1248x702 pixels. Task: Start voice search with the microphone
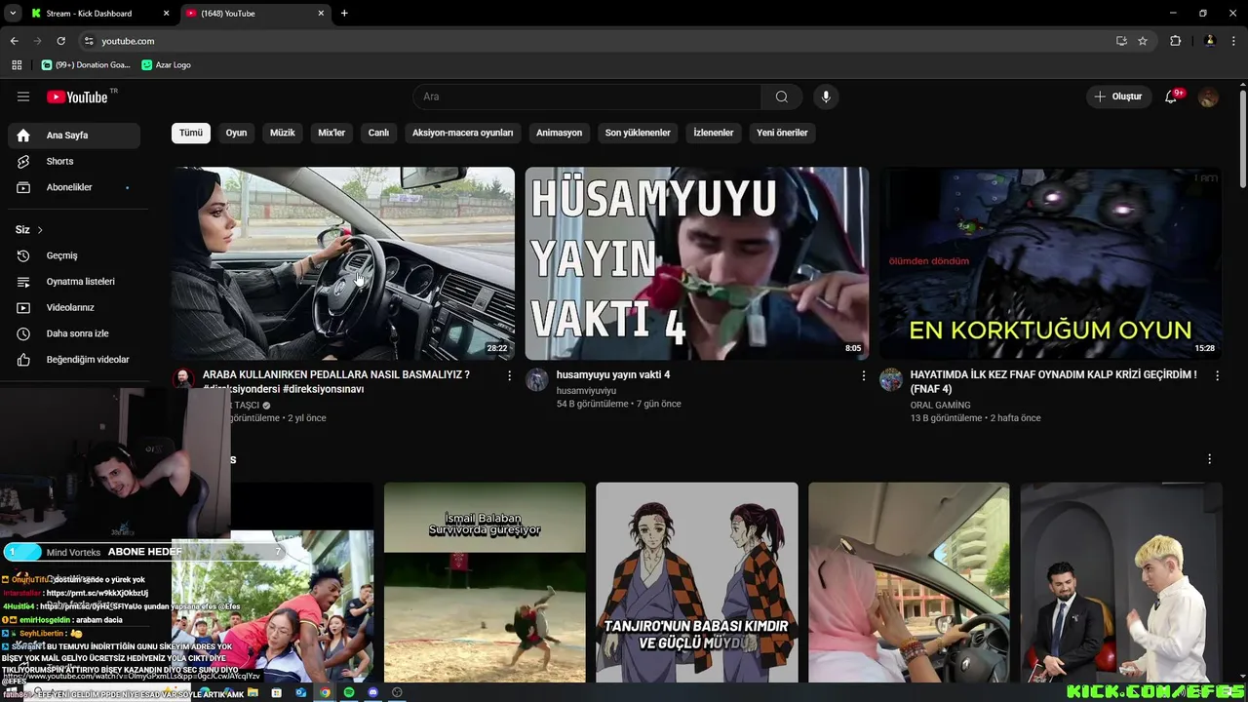[x=826, y=97]
